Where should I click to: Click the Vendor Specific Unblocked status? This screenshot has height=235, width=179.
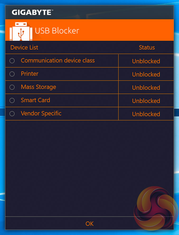click(146, 114)
